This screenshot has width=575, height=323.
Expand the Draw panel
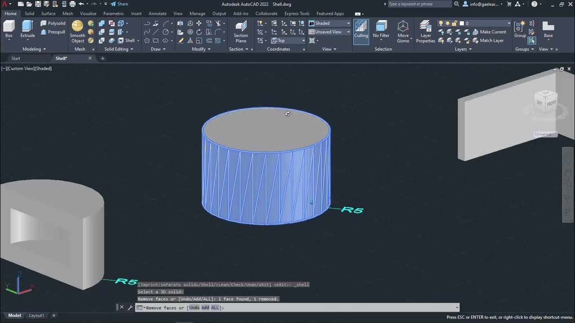pos(158,49)
